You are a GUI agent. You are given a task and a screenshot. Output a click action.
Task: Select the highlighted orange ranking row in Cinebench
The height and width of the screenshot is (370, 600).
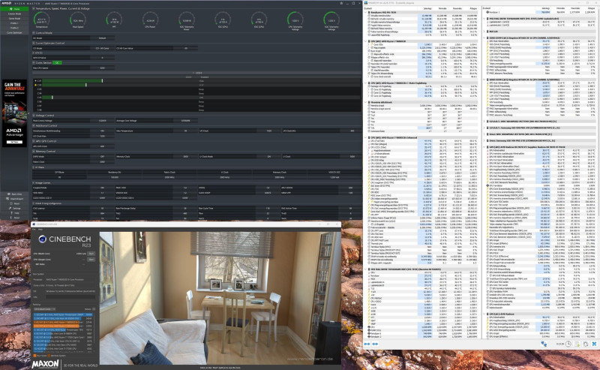click(63, 326)
